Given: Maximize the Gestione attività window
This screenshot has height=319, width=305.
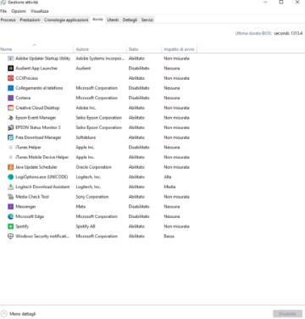Looking at the screenshot, I should click(281, 3).
